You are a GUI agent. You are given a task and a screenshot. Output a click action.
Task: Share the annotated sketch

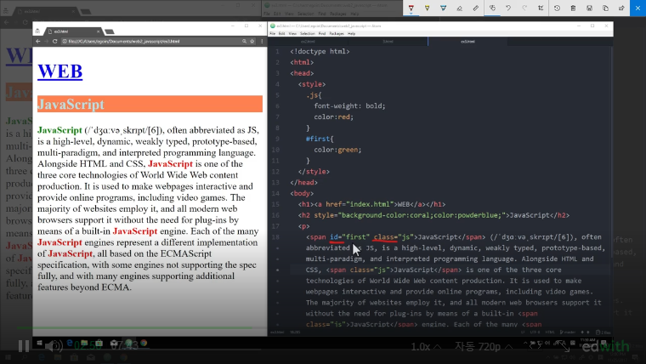(621, 9)
